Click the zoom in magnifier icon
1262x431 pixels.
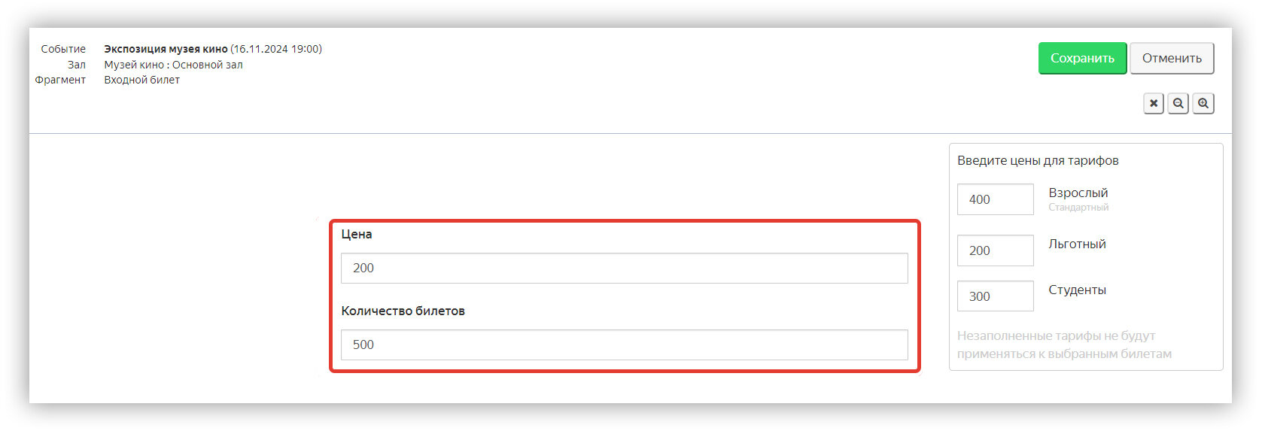click(1203, 104)
